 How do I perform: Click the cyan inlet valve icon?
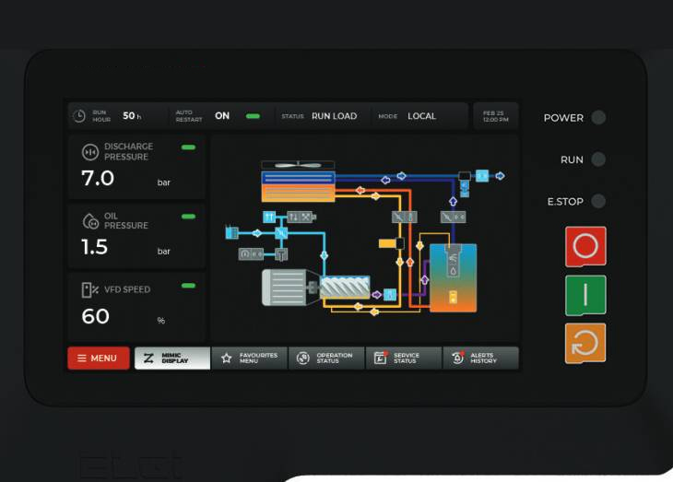pyautogui.click(x=281, y=233)
